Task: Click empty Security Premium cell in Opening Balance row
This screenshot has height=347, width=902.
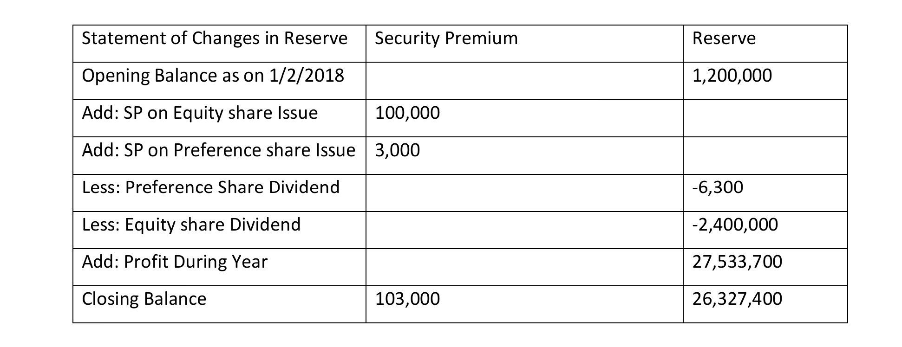Action: pyautogui.click(x=524, y=81)
